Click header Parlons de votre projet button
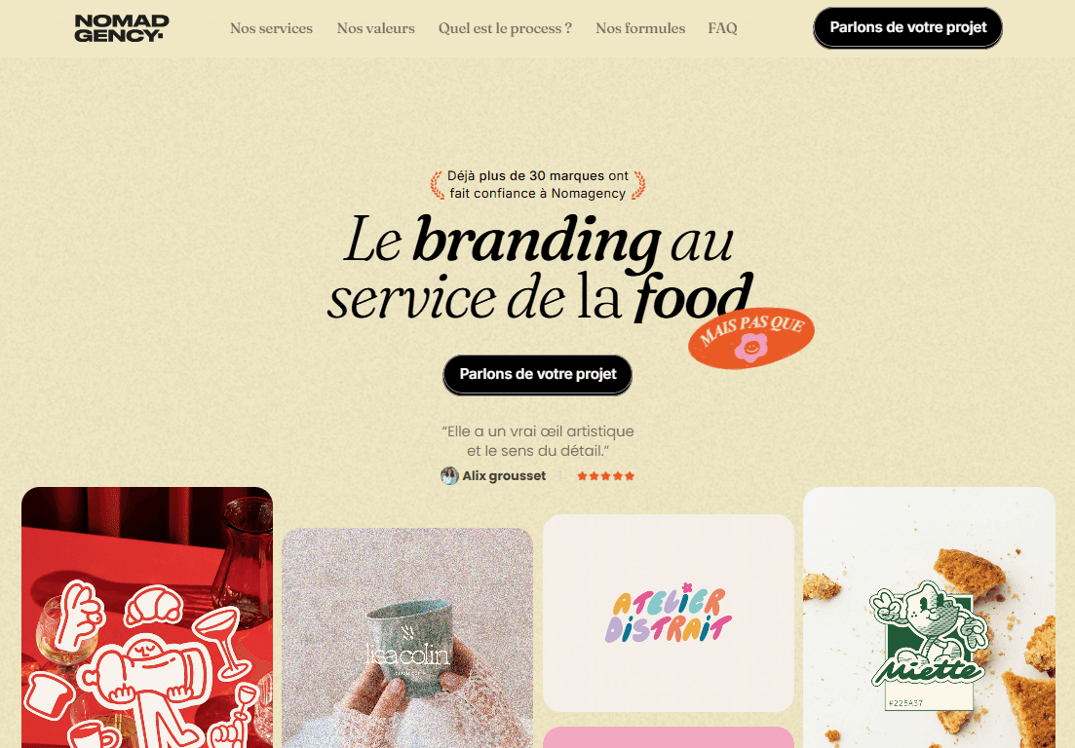 pyautogui.click(x=907, y=28)
